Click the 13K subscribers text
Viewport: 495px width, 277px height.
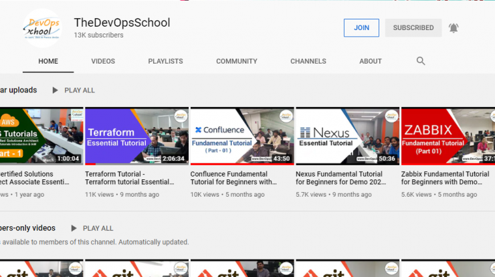(98, 35)
